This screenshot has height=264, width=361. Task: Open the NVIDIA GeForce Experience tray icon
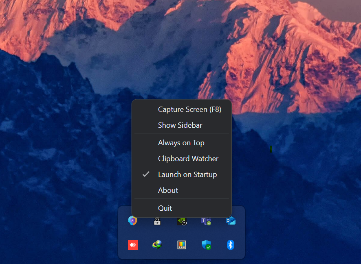(x=181, y=221)
